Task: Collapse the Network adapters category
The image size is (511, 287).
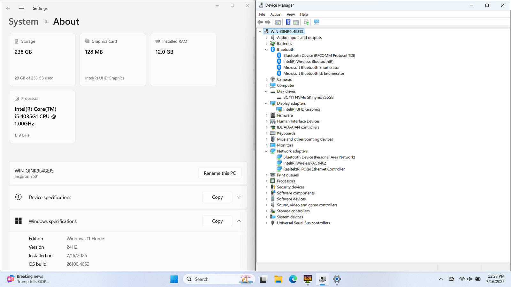Action: [x=266, y=151]
